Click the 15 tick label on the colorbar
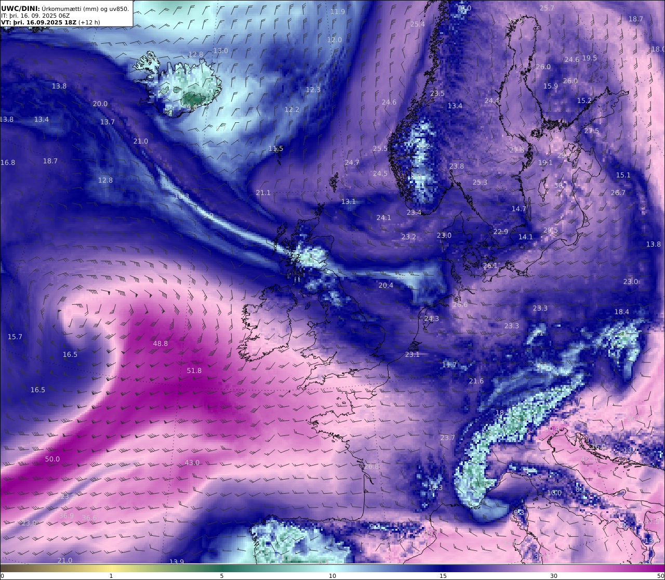Screen dimensions: 665x580 443,576
